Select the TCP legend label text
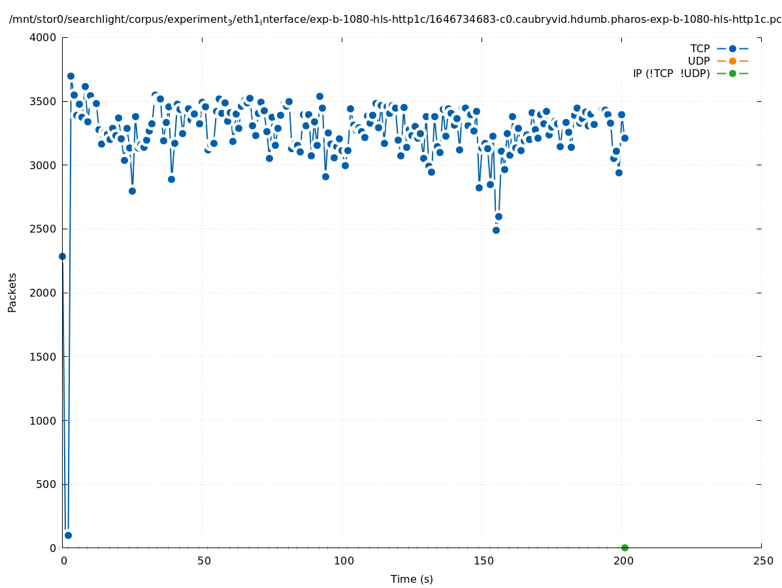Screen dimensions: 782x588 click(x=700, y=48)
